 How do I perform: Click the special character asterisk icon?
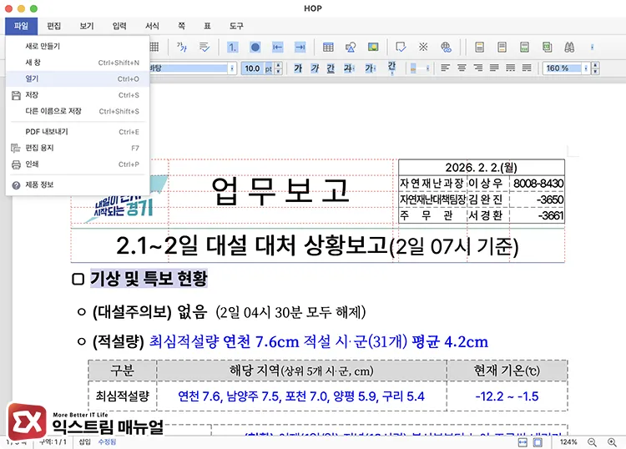coord(423,47)
